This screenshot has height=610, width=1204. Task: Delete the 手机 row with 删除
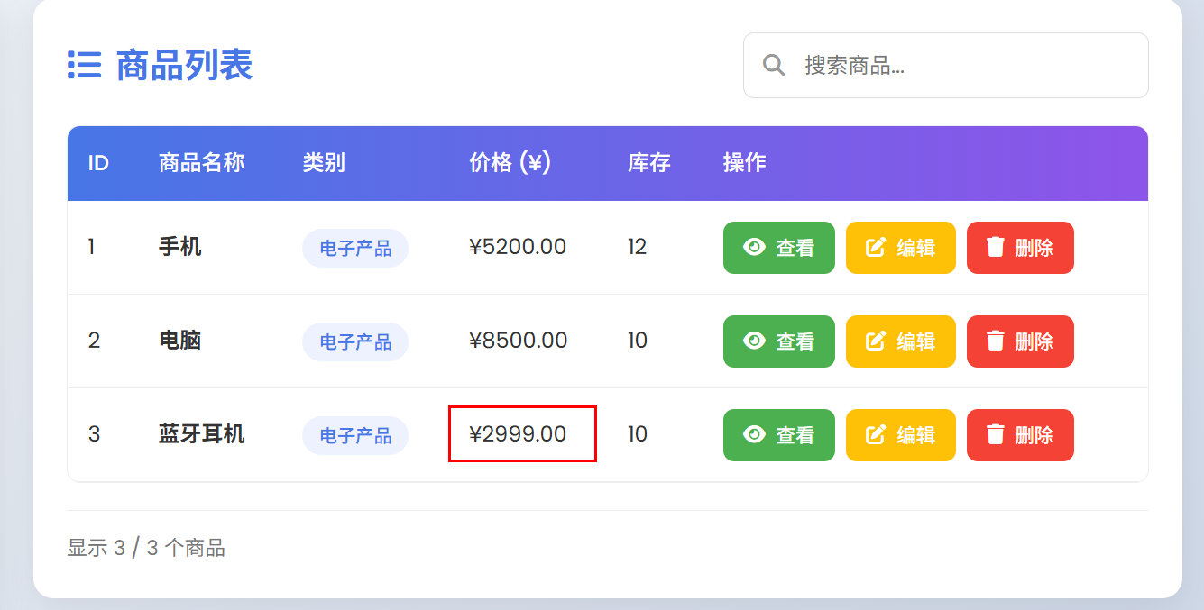coord(1020,248)
